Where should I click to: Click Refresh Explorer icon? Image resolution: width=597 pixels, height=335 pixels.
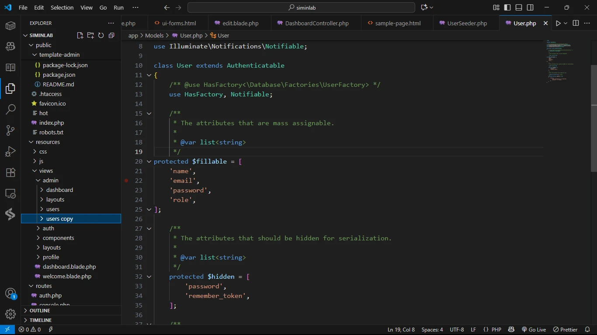point(101,35)
